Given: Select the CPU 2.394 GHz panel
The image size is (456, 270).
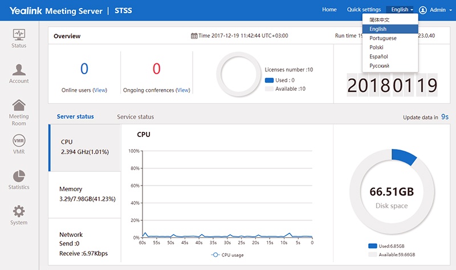Looking at the screenshot, I should click(x=85, y=148).
